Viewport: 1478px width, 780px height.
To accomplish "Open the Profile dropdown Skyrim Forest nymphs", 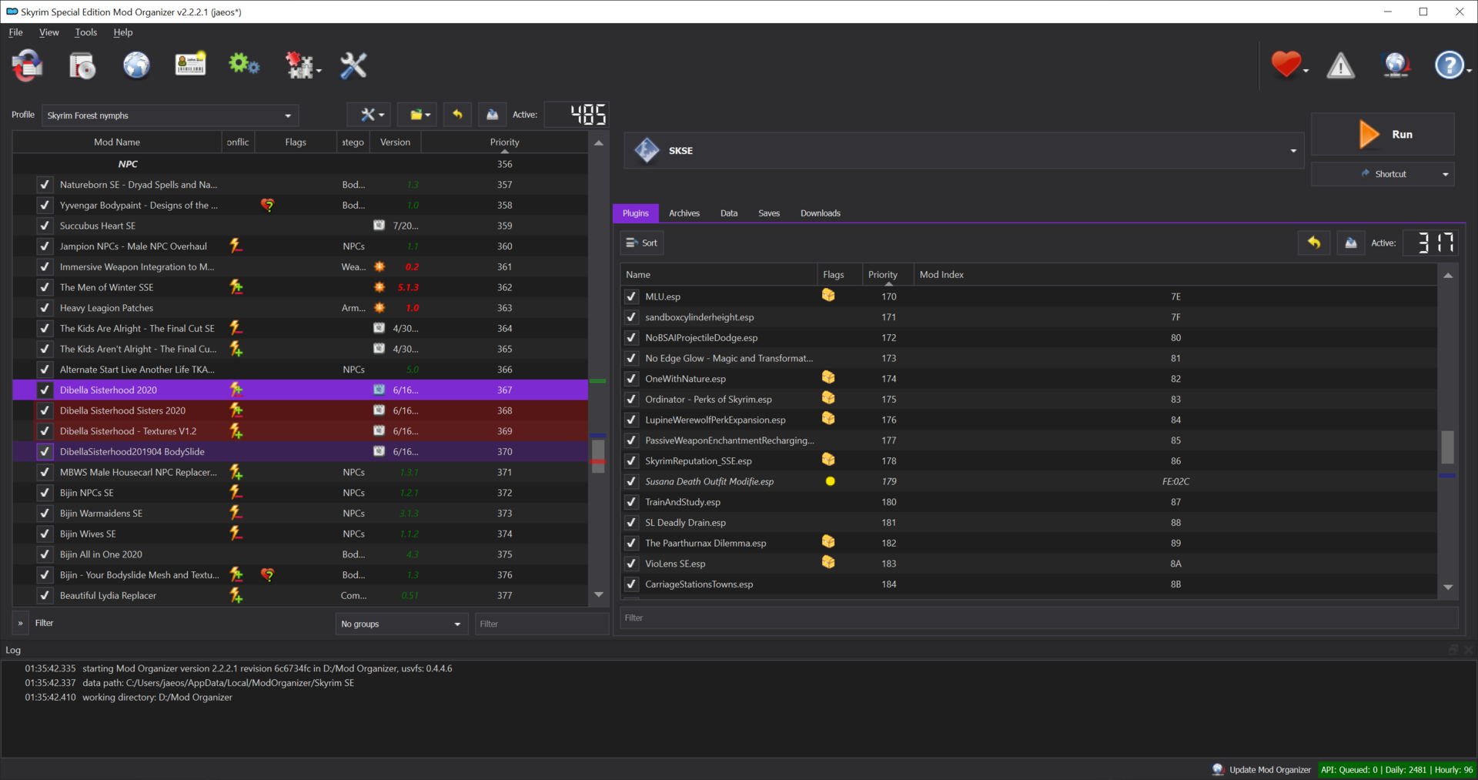I will coord(170,115).
